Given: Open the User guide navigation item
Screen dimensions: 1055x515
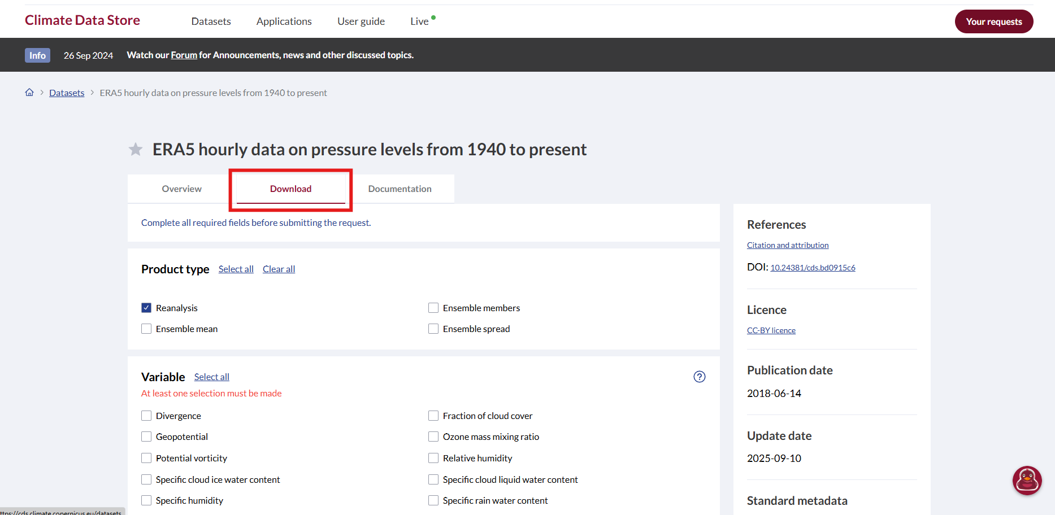Looking at the screenshot, I should tap(361, 21).
